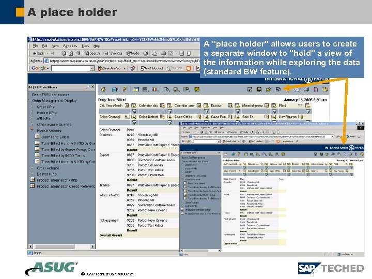Click the yellow grid icon in the BW toolbar
The height and width of the screenshot is (279, 372).
click(197, 89)
